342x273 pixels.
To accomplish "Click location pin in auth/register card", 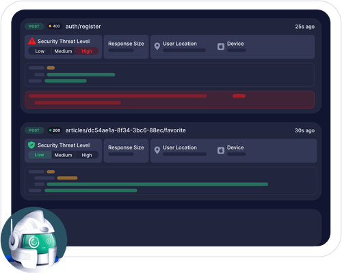I will (x=157, y=46).
